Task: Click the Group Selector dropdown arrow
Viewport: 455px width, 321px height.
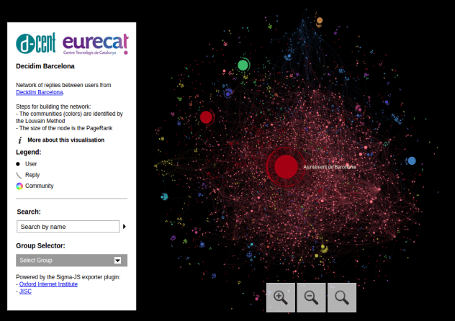Action: point(117,261)
